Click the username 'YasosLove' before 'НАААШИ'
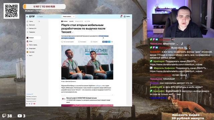Image resolution: width=214 pixels, height=120 pixels. point(156,79)
